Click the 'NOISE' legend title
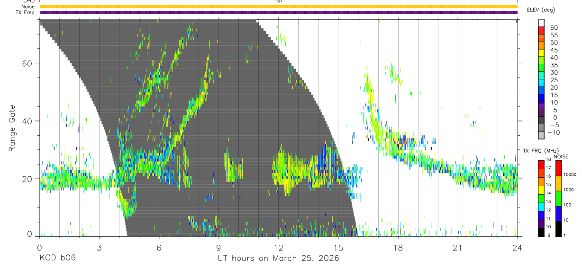The height and width of the screenshot is (268, 582). (561, 156)
